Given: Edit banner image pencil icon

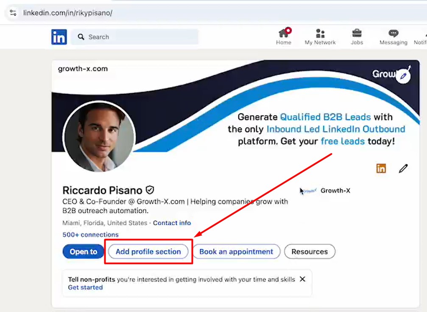Looking at the screenshot, I should [x=403, y=76].
